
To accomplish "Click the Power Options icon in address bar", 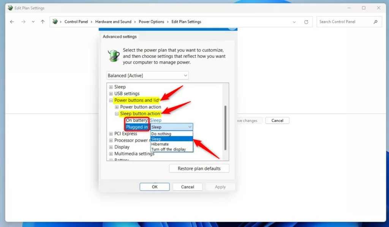I will tap(55, 22).
